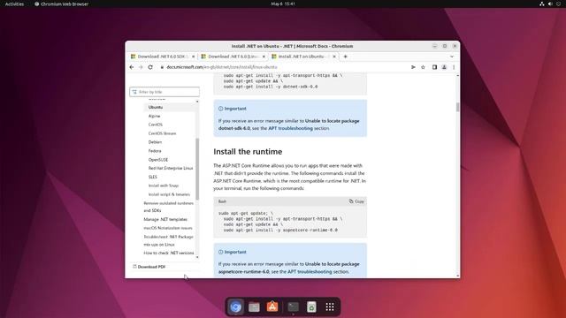Click the main page scrollbar thumb
566x318 pixels.
click(458, 107)
